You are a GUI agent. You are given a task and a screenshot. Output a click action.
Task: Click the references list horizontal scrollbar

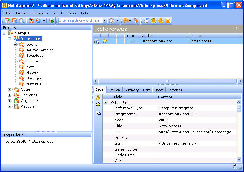point(167,81)
